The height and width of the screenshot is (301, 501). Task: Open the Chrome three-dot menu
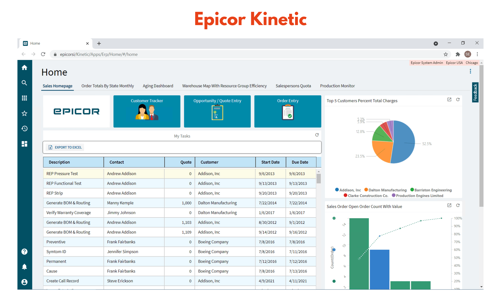pos(477,54)
